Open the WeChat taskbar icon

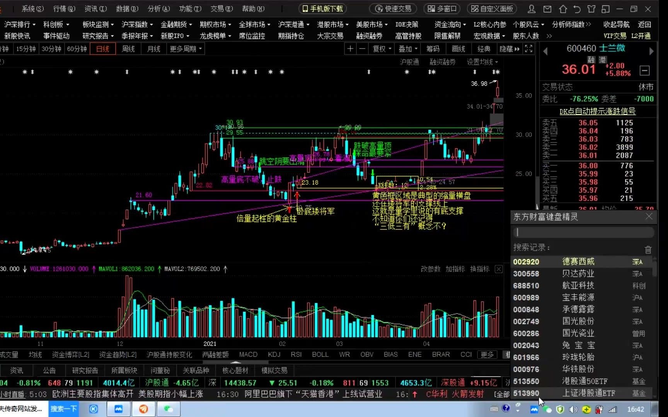click(x=168, y=409)
